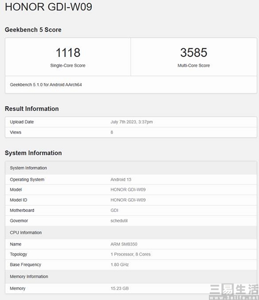
Task: Click the Operating System label
Action: tap(27, 179)
